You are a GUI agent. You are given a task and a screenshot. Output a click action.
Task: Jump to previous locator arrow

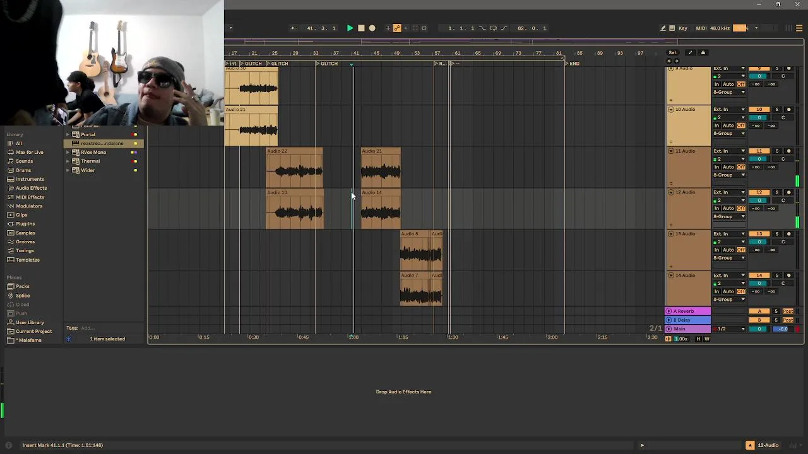(x=669, y=61)
